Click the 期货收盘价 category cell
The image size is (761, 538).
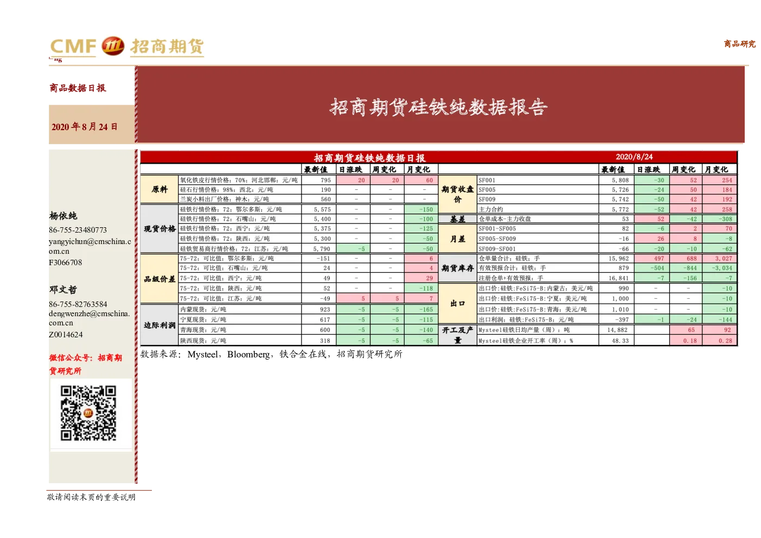click(457, 195)
